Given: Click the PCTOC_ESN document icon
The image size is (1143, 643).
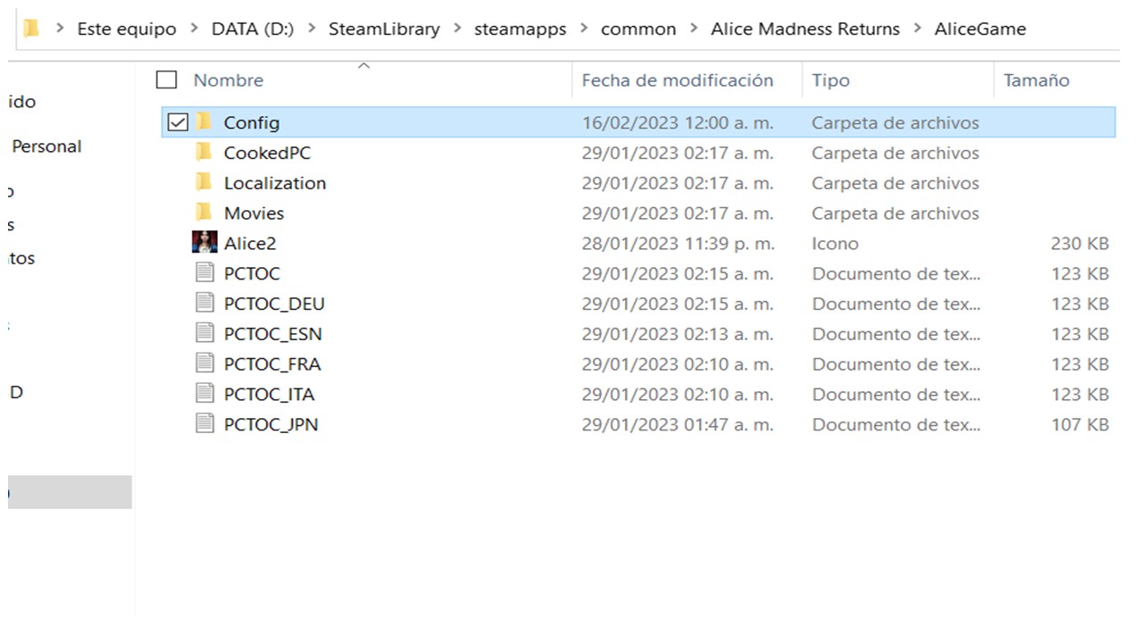Looking at the screenshot, I should pos(205,334).
